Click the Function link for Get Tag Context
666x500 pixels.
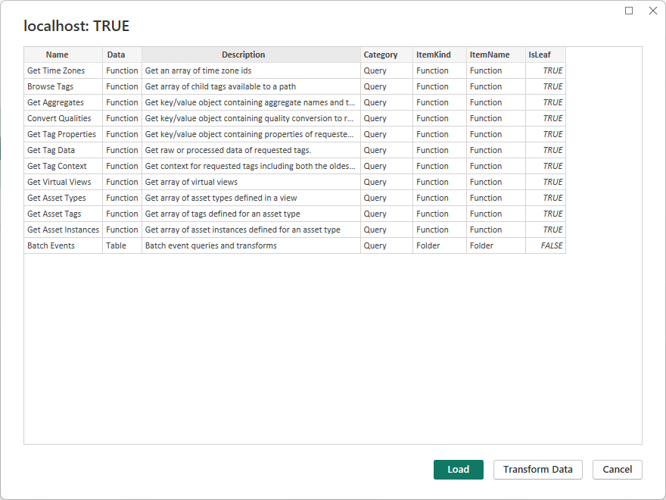pyautogui.click(x=122, y=166)
